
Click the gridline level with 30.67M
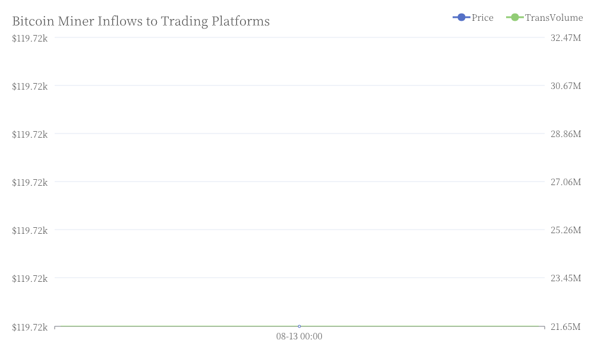[x=299, y=85]
